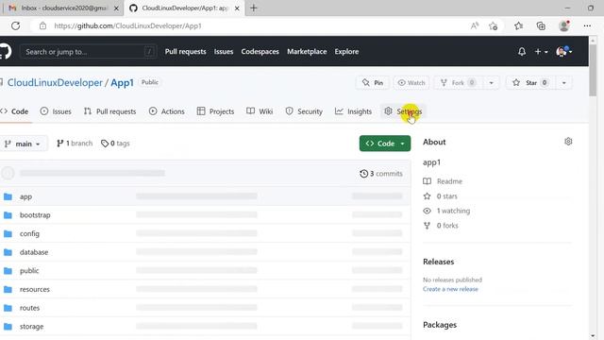This screenshot has height=340, width=604.
Task: Select the repository Issues tab
Action: tap(56, 111)
